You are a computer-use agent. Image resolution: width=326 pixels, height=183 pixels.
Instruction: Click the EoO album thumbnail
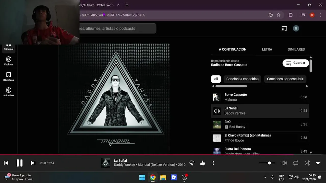click(x=217, y=125)
